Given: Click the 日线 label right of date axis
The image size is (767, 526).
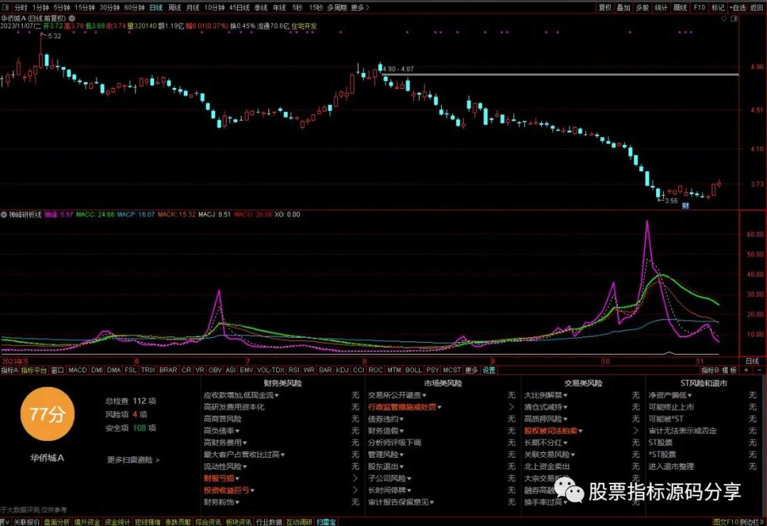Looking at the screenshot, I should click(x=752, y=361).
